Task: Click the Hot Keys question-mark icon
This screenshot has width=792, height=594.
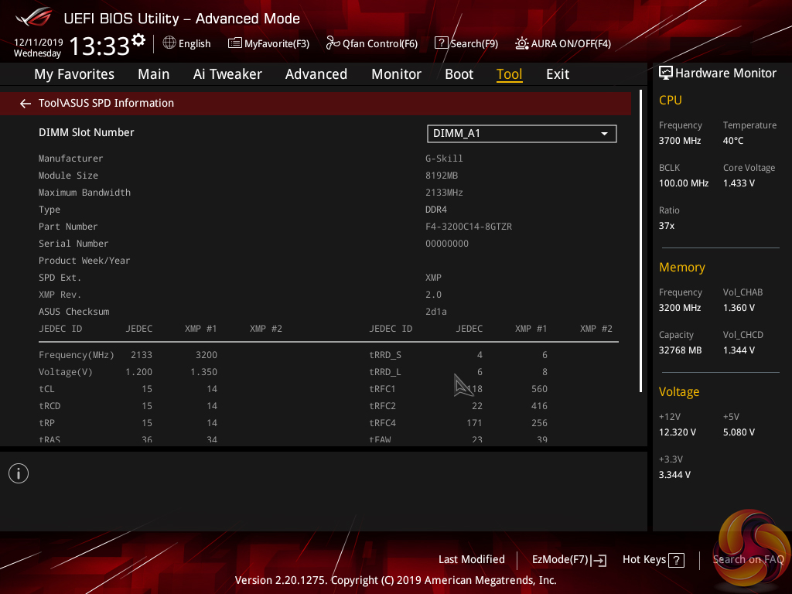Action: (x=676, y=560)
